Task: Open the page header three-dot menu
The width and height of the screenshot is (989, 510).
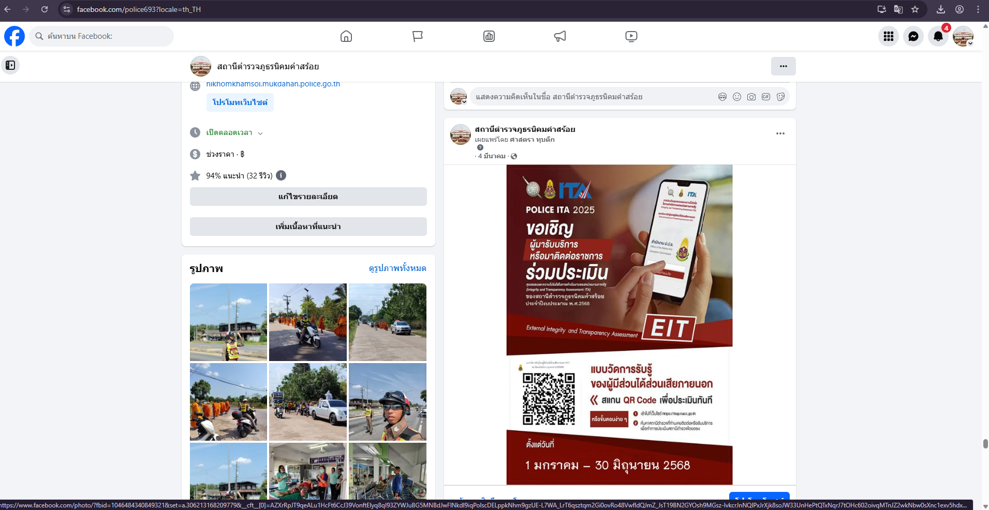Action: 783,66
